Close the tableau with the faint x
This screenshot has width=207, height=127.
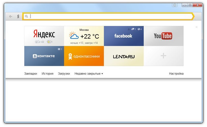coord(197,27)
